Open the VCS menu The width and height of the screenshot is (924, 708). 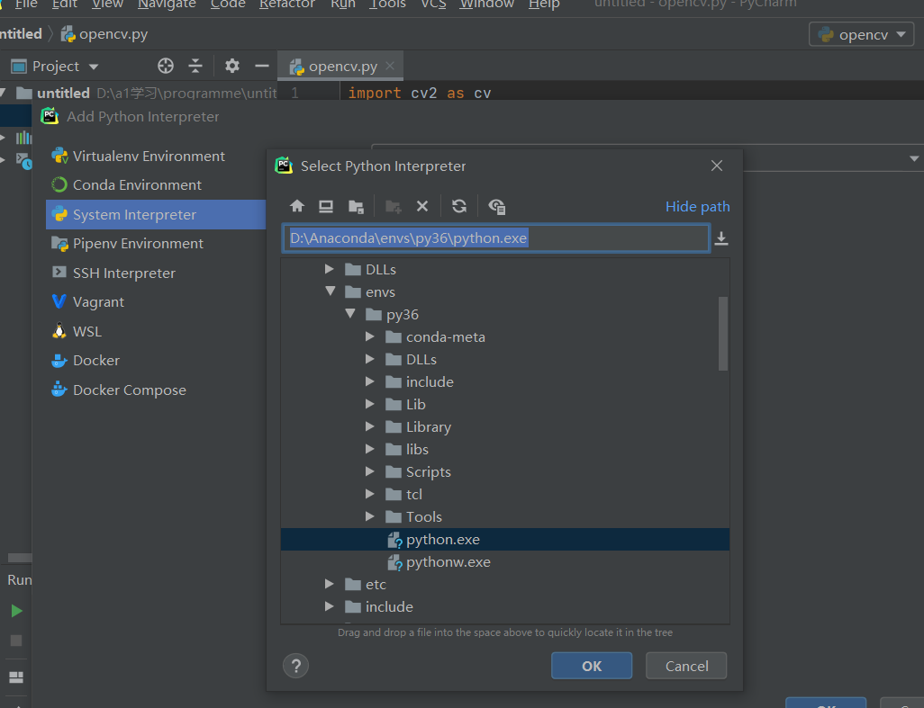click(433, 4)
